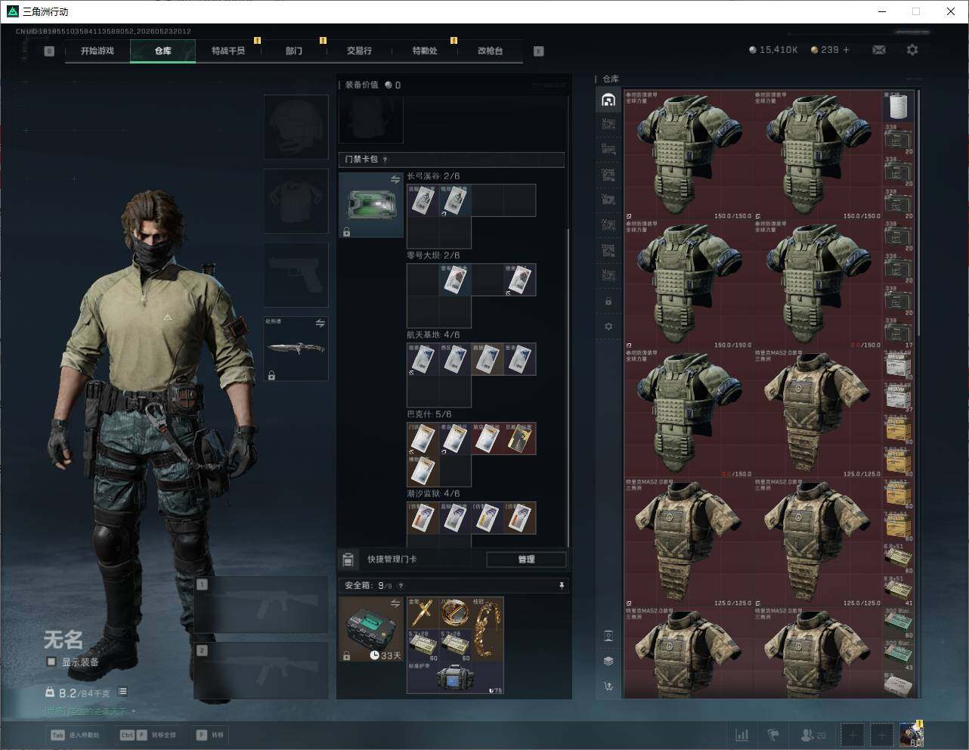The image size is (969, 750).
Task: Toggle the 安全箱 pin icon
Action: coord(561,585)
